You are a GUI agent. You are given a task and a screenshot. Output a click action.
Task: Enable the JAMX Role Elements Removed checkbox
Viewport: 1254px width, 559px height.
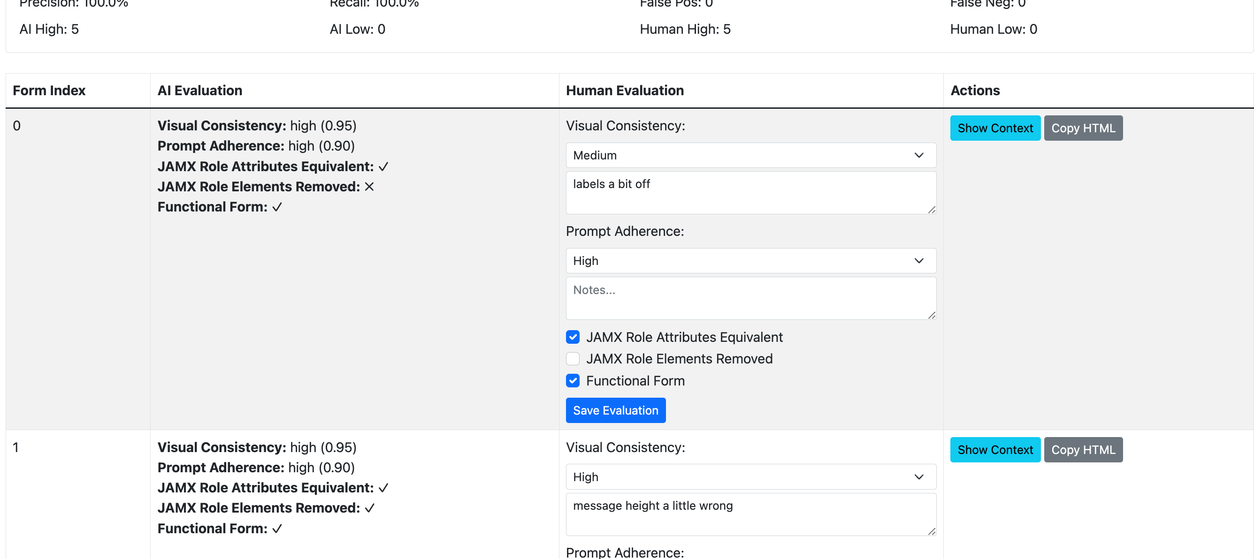point(573,359)
